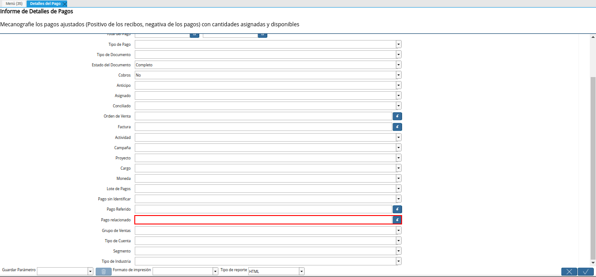This screenshot has width=596, height=277.
Task: Close the Detalles del Pago tab
Action: (x=64, y=4)
